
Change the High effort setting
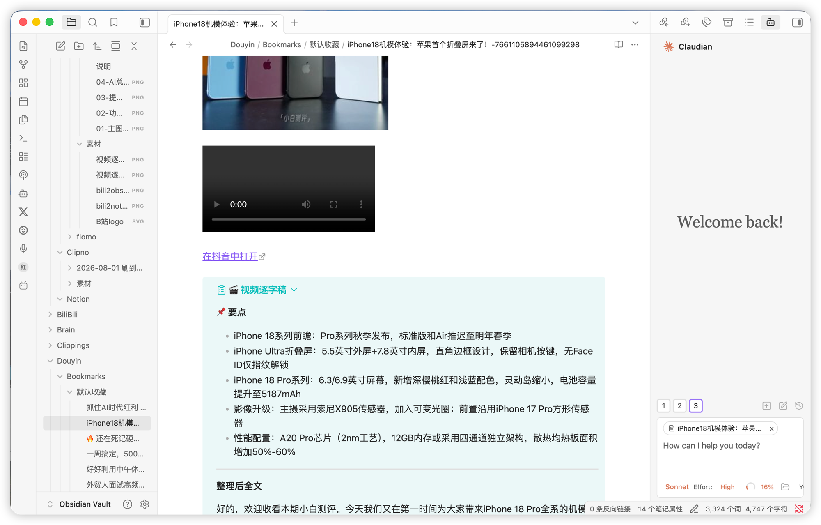coord(727,487)
